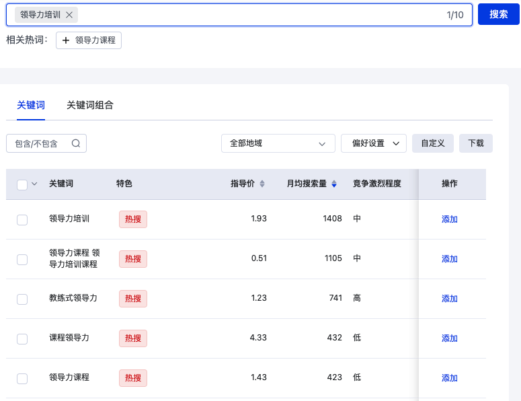Click 添加 for the 1105 search volume row
Image resolution: width=521 pixels, height=401 pixels.
point(450,258)
